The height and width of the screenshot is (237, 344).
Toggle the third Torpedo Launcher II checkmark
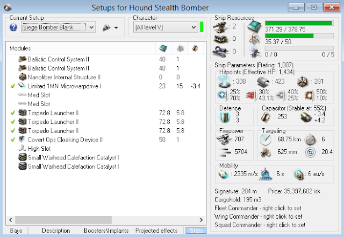13,130
